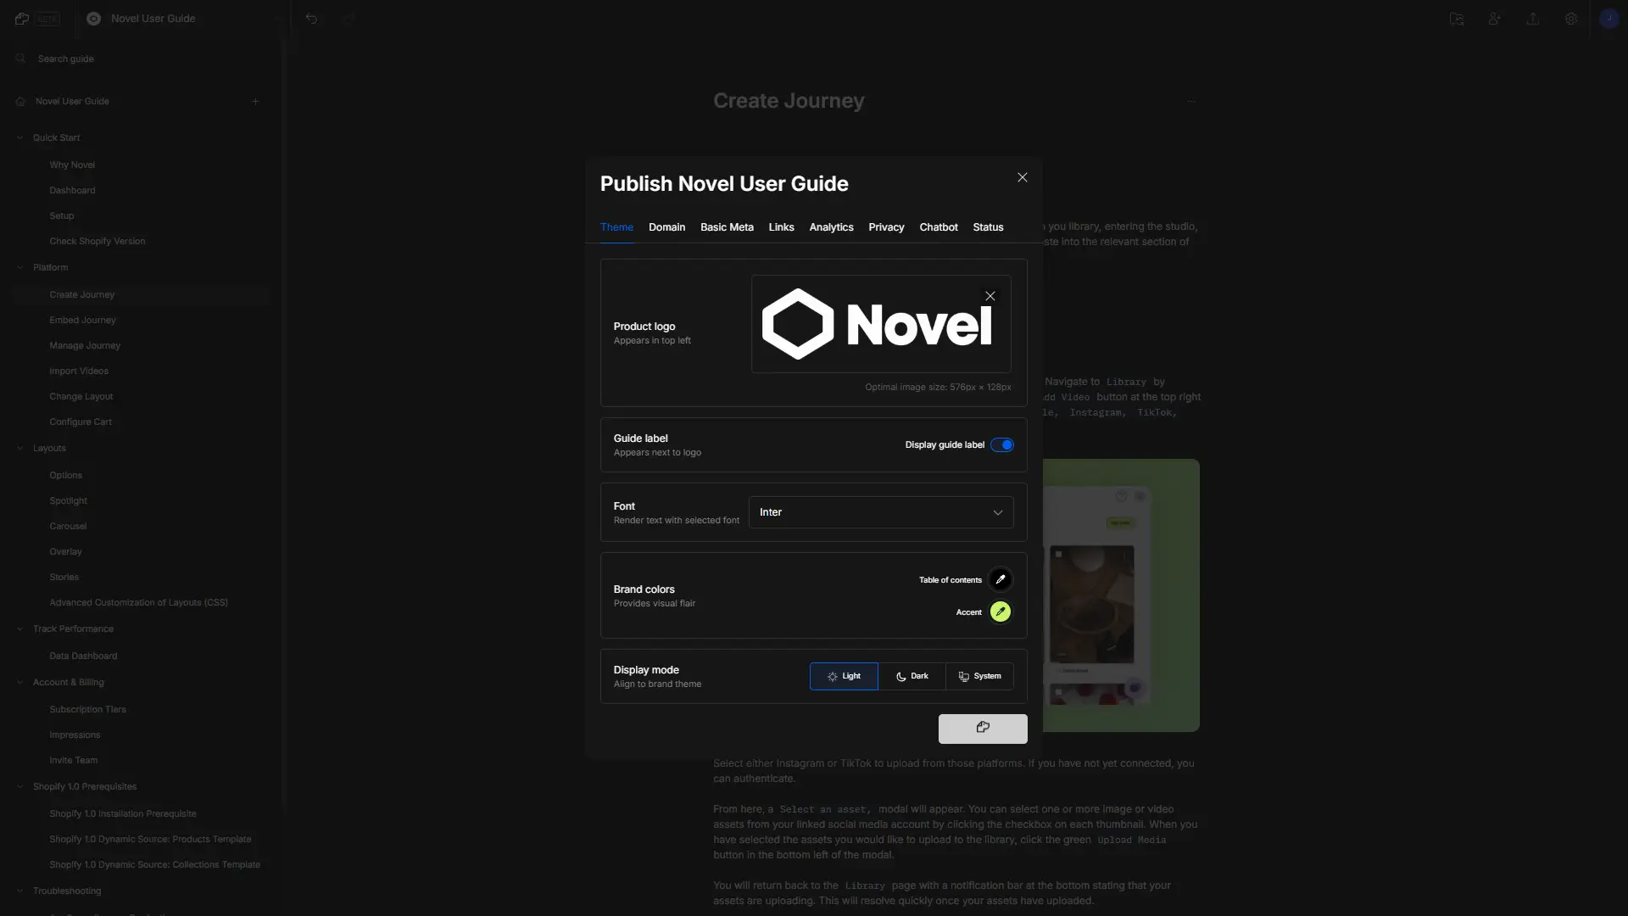This screenshot has height=916, width=1628.
Task: Click the Shopify 1.0 Prerequisites section
Action: 85,786
